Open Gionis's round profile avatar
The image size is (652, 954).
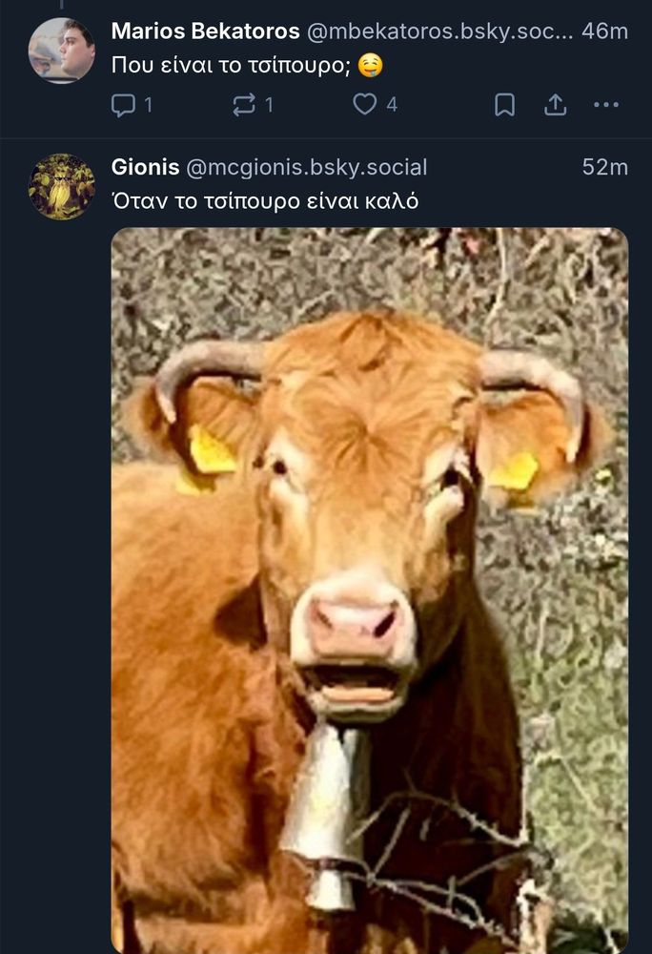pyautogui.click(x=61, y=186)
